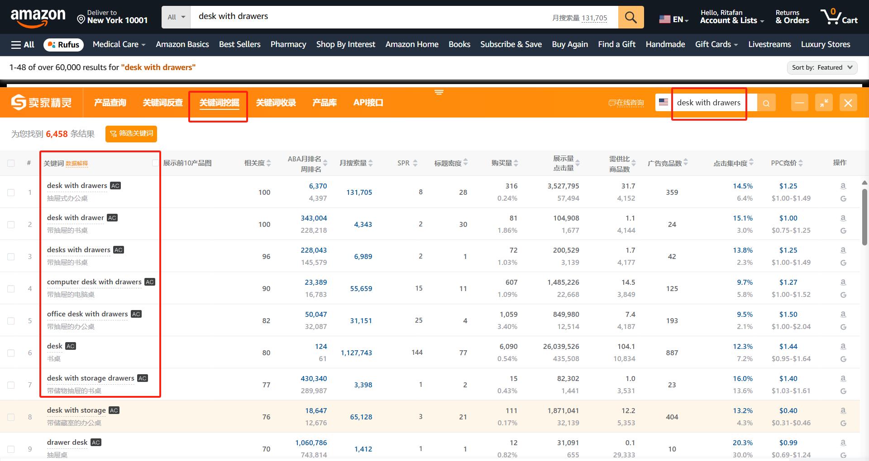Open the Sort by Featured dropdown
This screenshot has width=869, height=461.
(822, 67)
